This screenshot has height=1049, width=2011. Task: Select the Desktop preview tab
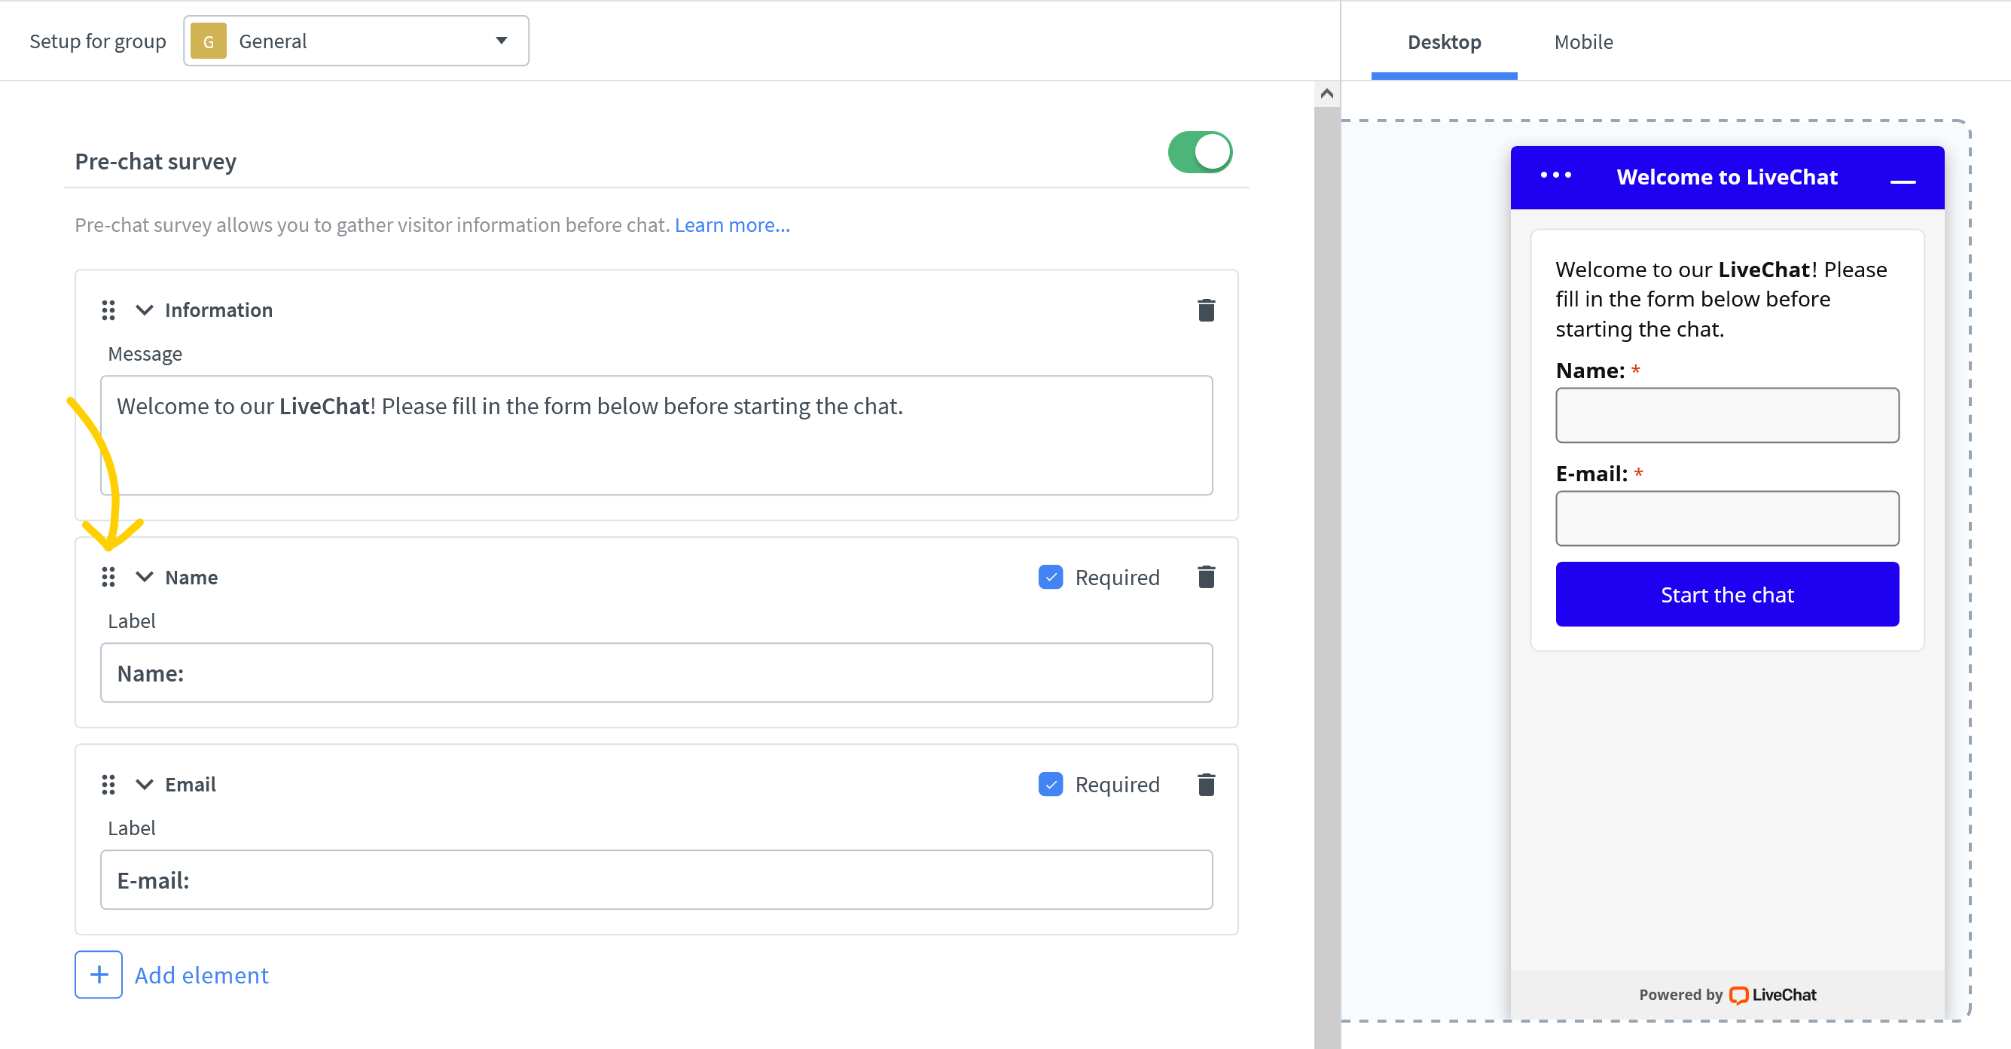click(1443, 42)
